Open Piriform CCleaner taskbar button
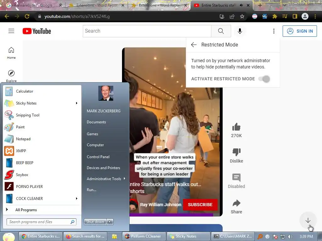 [x=144, y=236]
